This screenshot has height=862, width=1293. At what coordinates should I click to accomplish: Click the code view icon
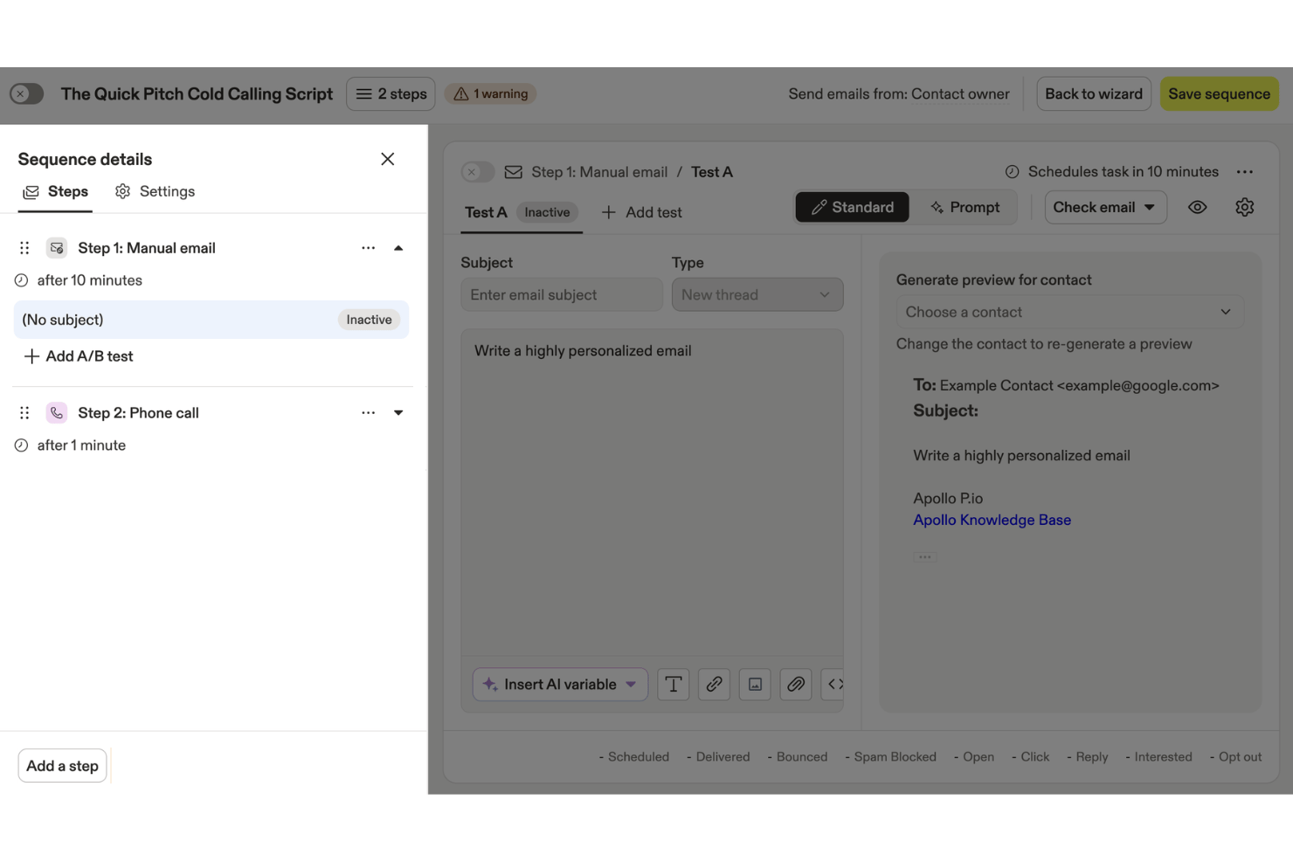(x=833, y=685)
